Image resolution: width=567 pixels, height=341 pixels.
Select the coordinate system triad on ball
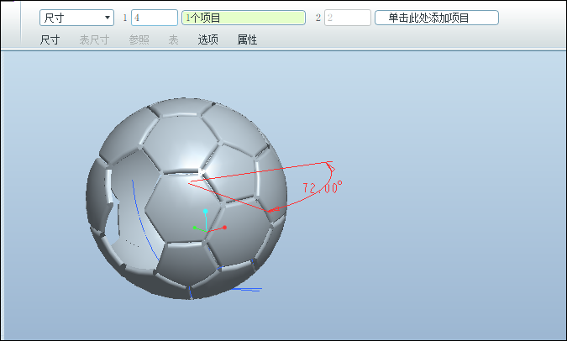(209, 221)
